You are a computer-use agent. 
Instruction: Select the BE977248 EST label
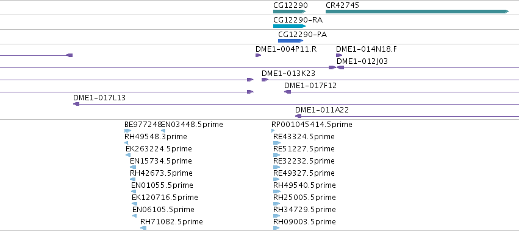click(x=143, y=125)
